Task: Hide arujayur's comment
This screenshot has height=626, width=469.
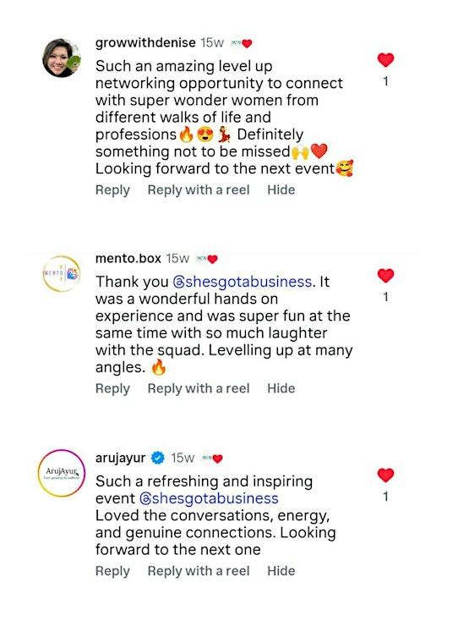Action: coord(281,570)
